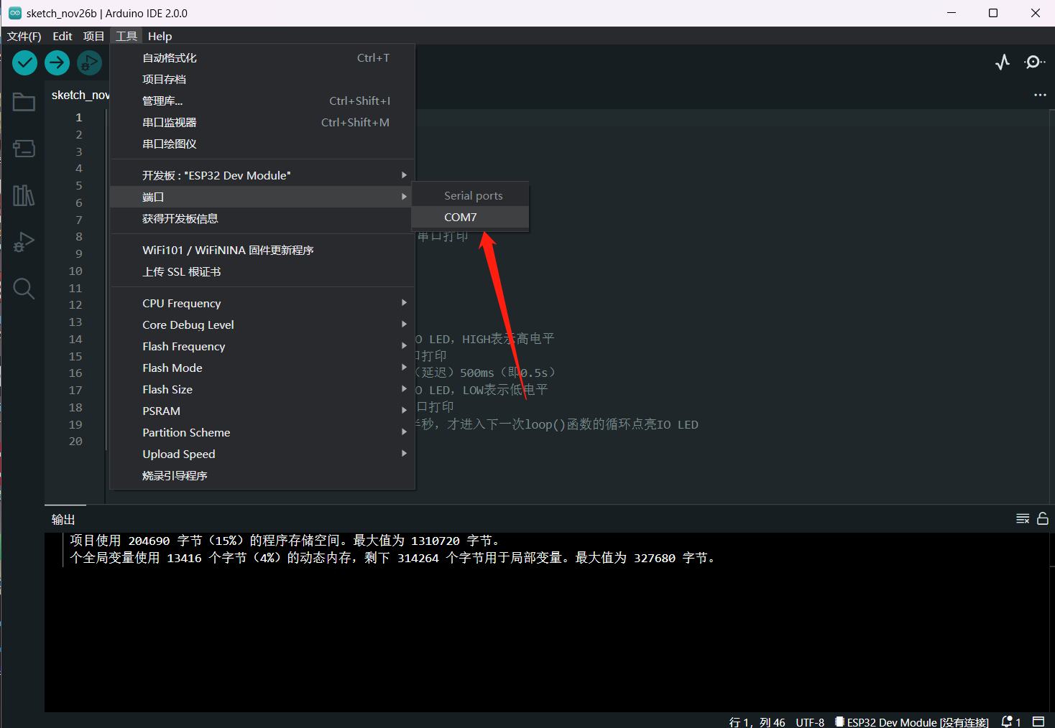Click the comment containing HIGH表示高电平
The width and height of the screenshot is (1055, 728).
(485, 339)
